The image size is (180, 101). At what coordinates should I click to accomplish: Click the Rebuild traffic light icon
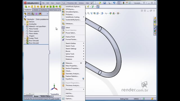click(123, 3)
